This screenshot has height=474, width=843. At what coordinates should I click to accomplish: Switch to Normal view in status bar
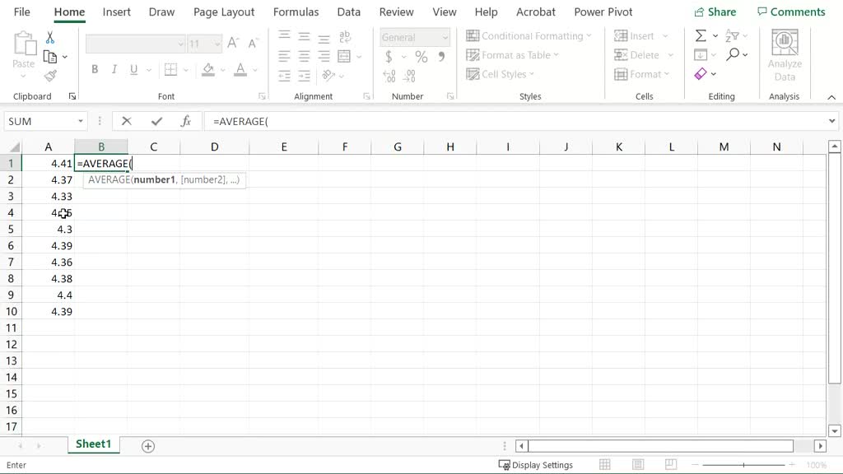605,464
